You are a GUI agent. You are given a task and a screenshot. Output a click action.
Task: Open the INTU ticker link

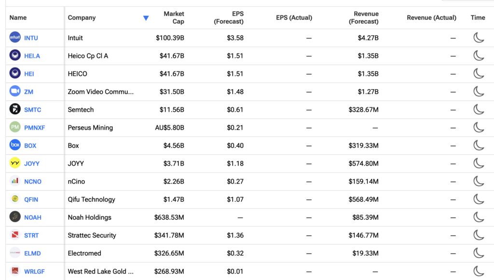(x=31, y=38)
